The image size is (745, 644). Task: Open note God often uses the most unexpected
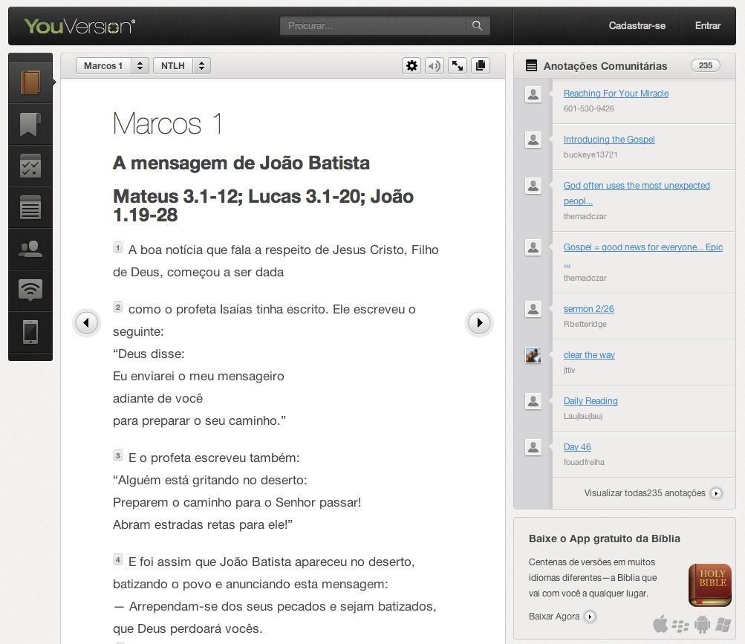(637, 193)
